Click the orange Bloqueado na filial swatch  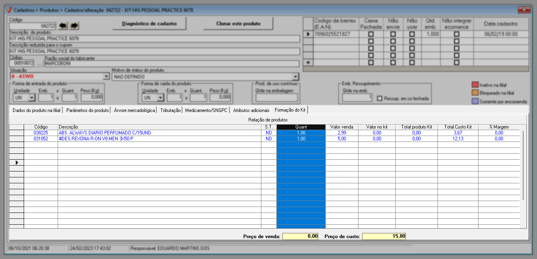click(x=475, y=93)
